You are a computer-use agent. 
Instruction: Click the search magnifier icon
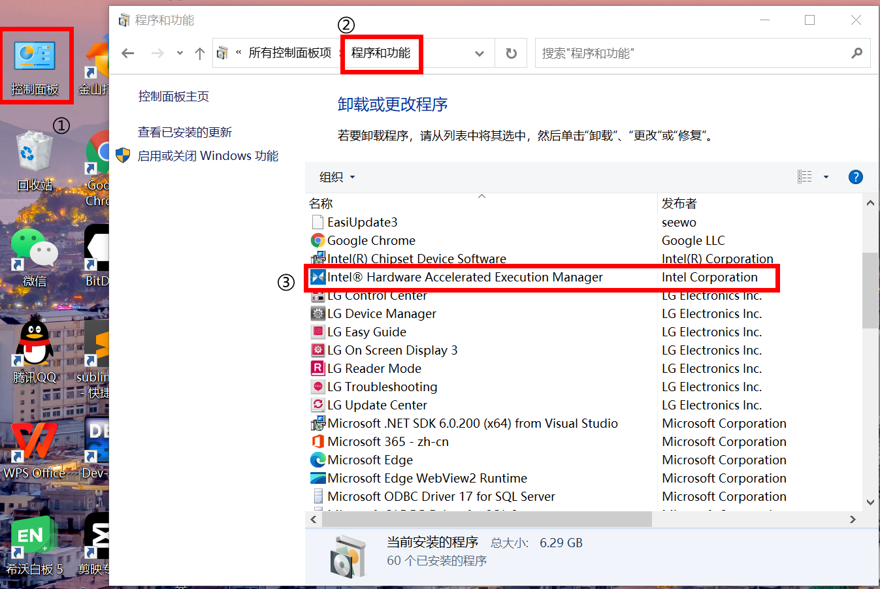856,53
